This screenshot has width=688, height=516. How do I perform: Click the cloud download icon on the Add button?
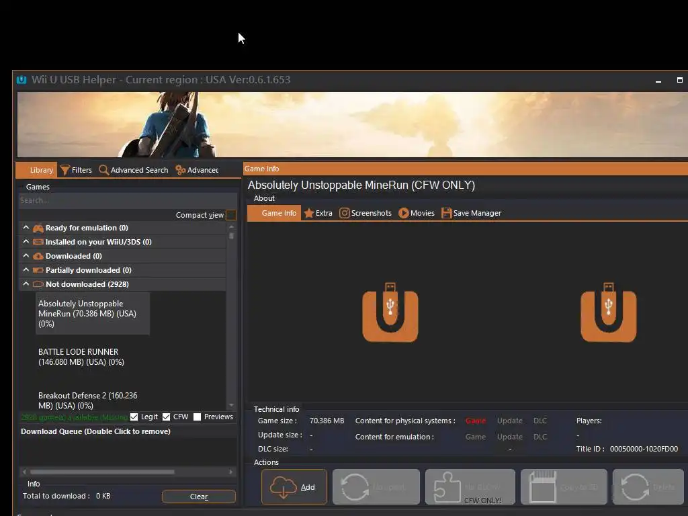click(x=283, y=487)
